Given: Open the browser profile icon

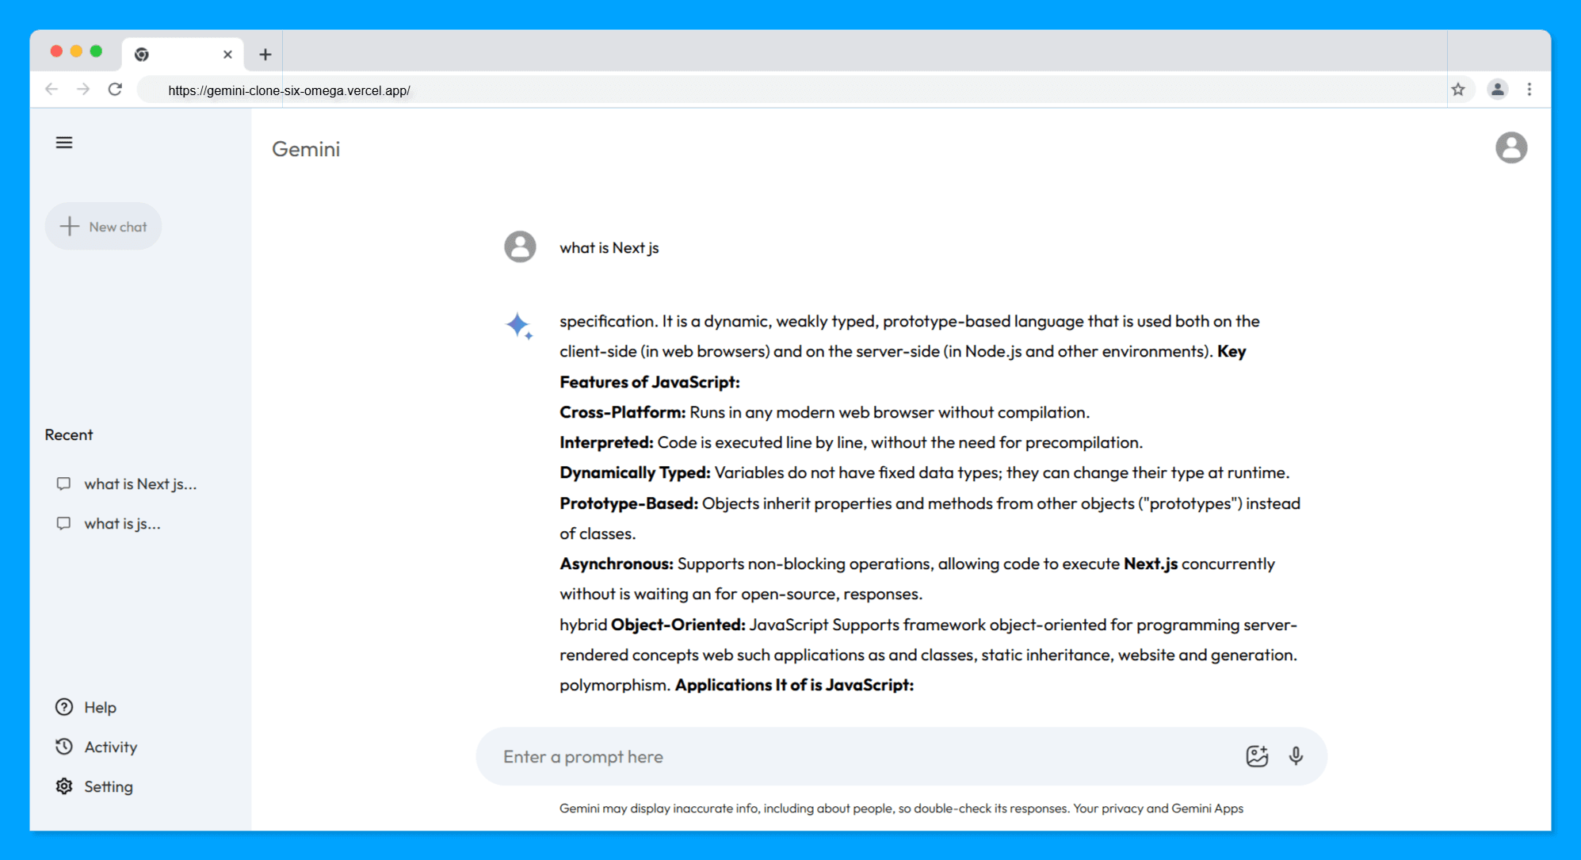Looking at the screenshot, I should pyautogui.click(x=1497, y=90).
